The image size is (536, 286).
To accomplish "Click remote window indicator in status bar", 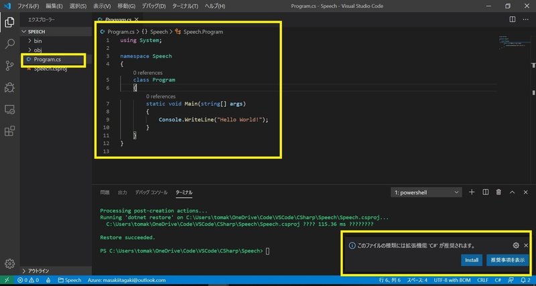I will (7, 280).
